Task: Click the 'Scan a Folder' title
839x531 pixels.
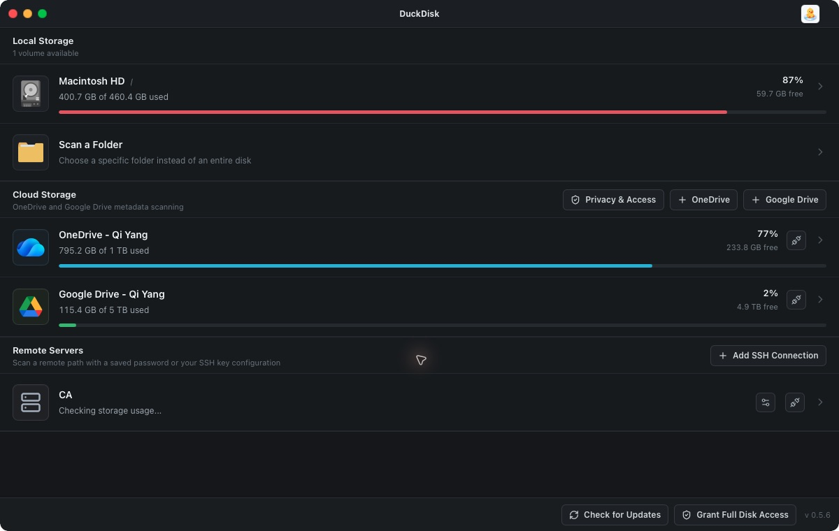Action: 91,145
